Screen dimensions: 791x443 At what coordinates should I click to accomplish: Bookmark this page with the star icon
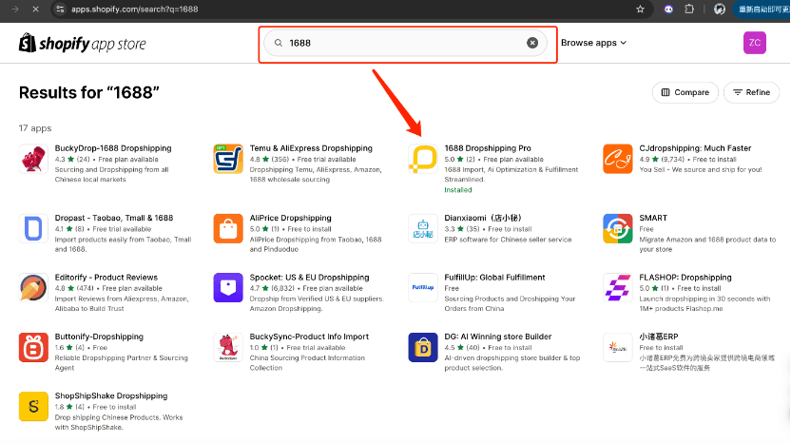click(x=640, y=10)
